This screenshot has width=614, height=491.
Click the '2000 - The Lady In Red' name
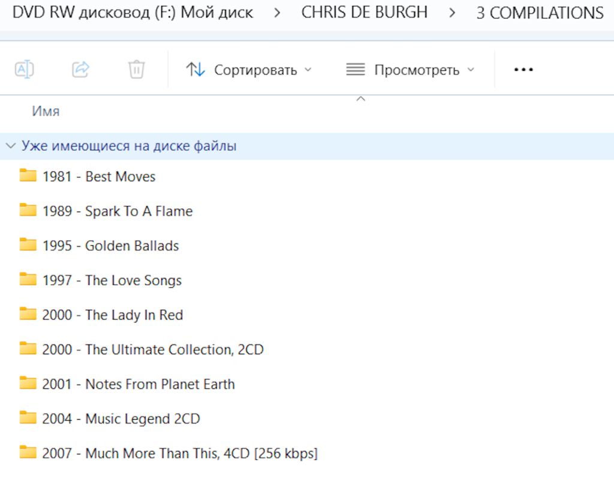(113, 315)
